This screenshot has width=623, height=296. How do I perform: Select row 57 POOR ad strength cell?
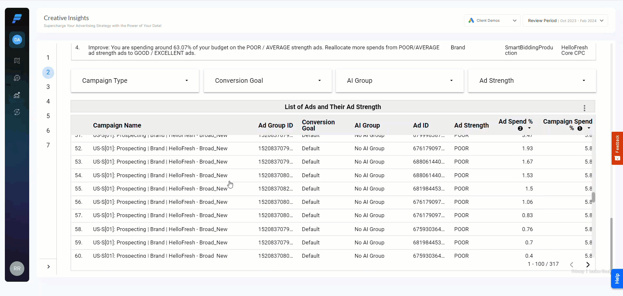[461, 215]
